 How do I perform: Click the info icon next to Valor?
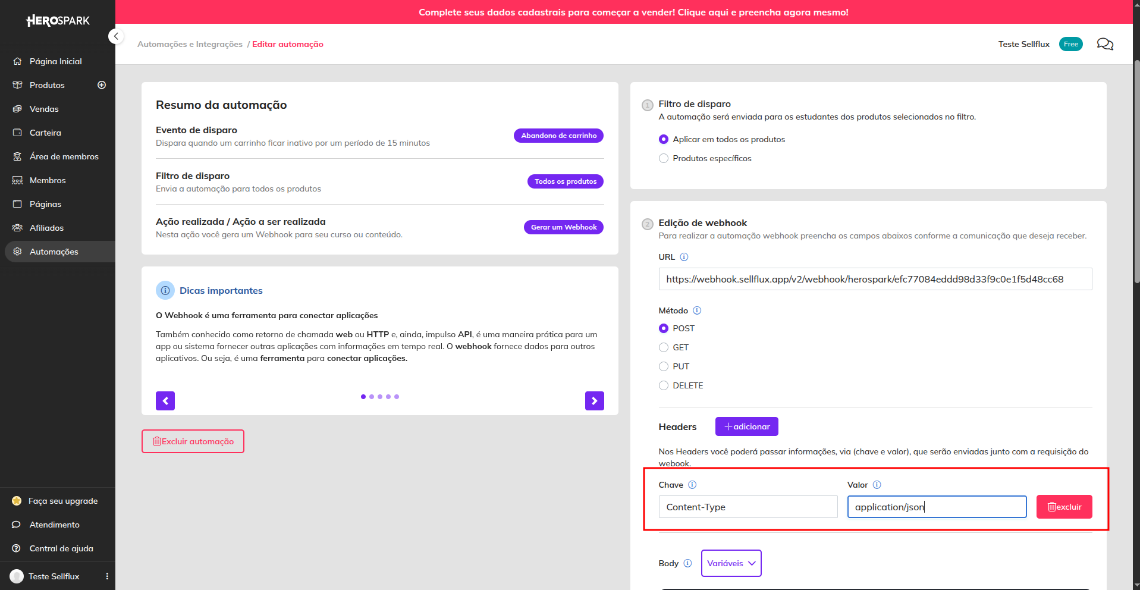coord(877,485)
